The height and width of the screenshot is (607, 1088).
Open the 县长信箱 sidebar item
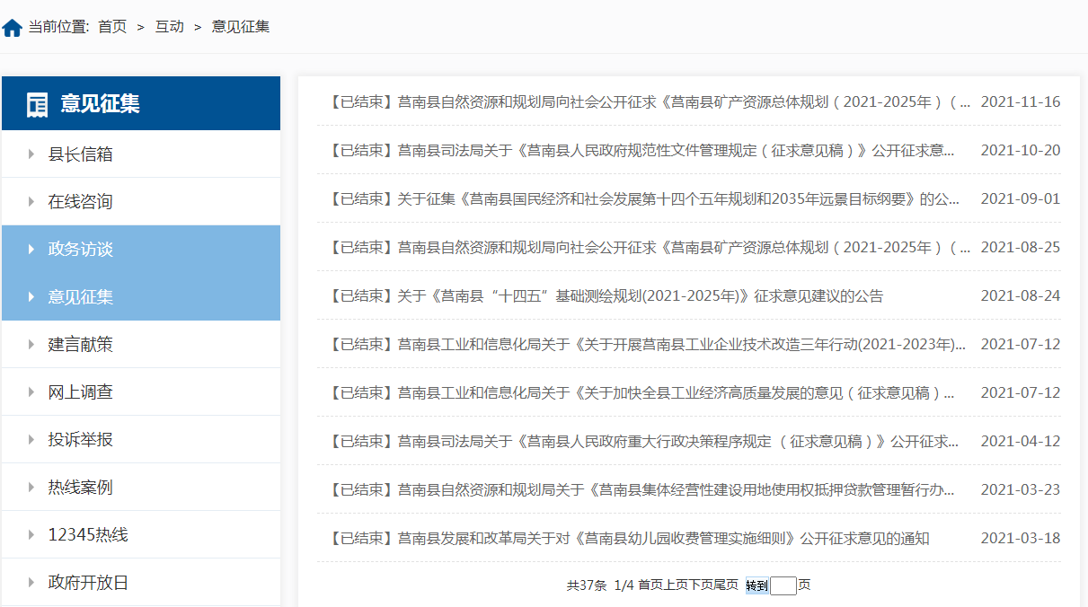(141, 154)
